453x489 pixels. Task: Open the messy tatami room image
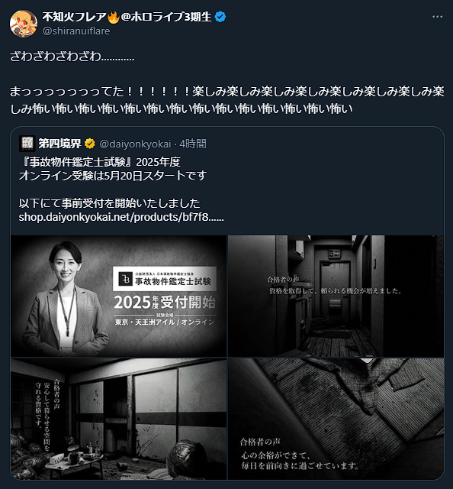119,419
